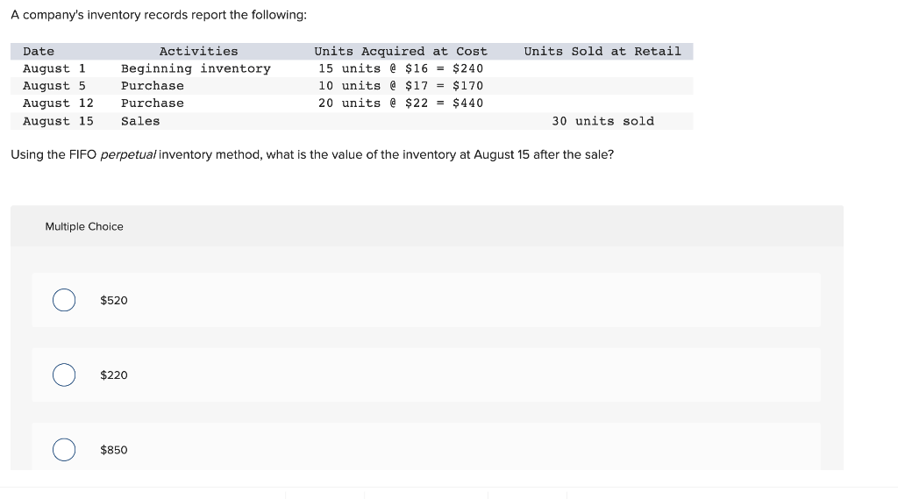Click the 'Activities' column header
The image size is (898, 499).
198,51
